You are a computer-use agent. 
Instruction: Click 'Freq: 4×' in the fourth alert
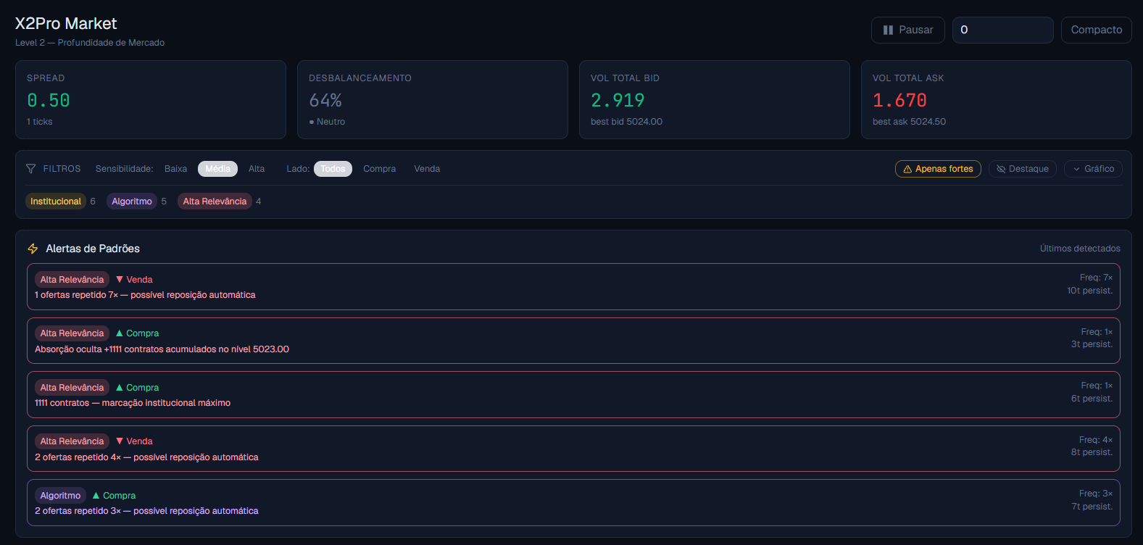[x=1096, y=440]
